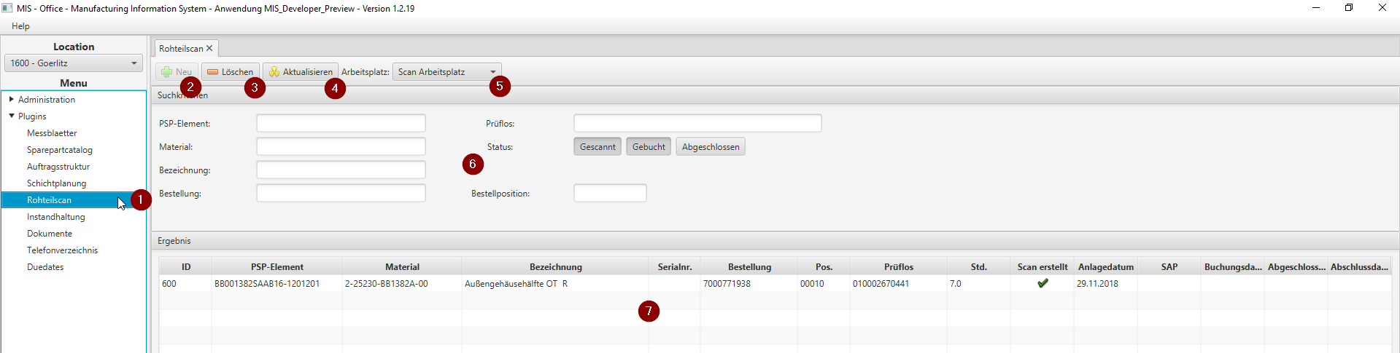Expand the Administration tree node
Image resolution: width=1400 pixels, height=353 pixels.
(12, 99)
